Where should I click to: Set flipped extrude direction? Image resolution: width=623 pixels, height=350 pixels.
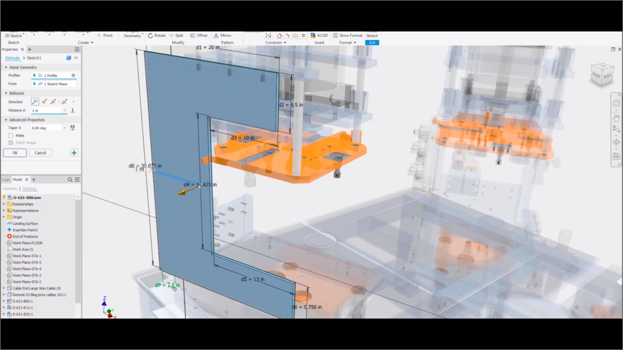click(x=44, y=102)
